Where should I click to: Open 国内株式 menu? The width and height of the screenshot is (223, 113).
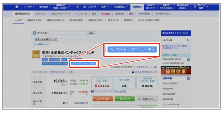coord(44,7)
